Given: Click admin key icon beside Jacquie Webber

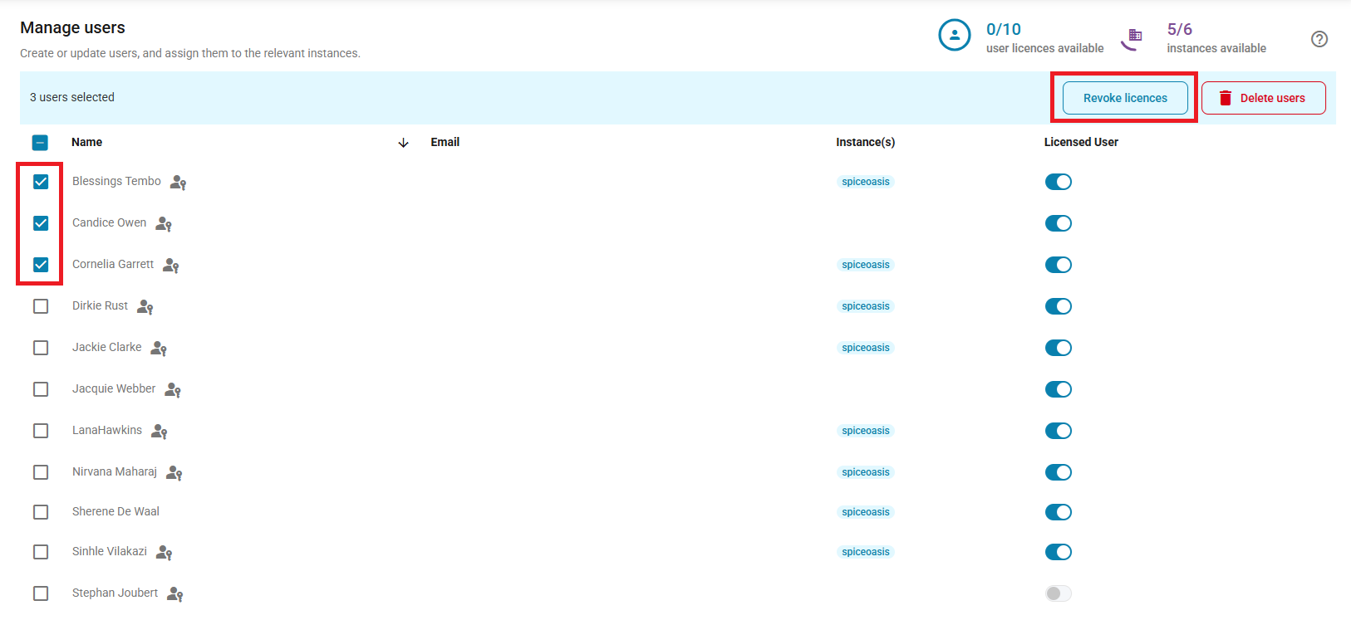Looking at the screenshot, I should point(173,390).
